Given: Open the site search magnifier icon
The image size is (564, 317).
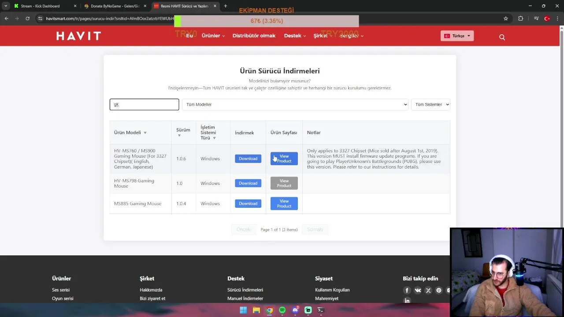Looking at the screenshot, I should point(502,37).
